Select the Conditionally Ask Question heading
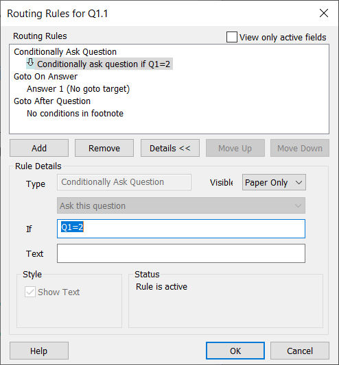Image resolution: width=339 pixels, height=365 pixels. tap(65, 51)
